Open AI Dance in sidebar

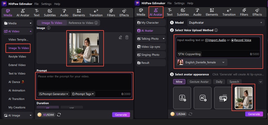16,82
